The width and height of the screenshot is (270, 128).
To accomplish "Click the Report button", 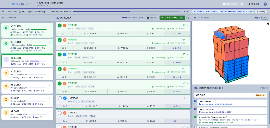I will click(152, 18).
